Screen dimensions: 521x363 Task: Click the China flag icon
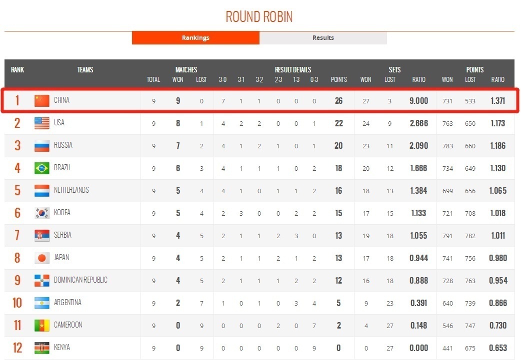tap(42, 101)
